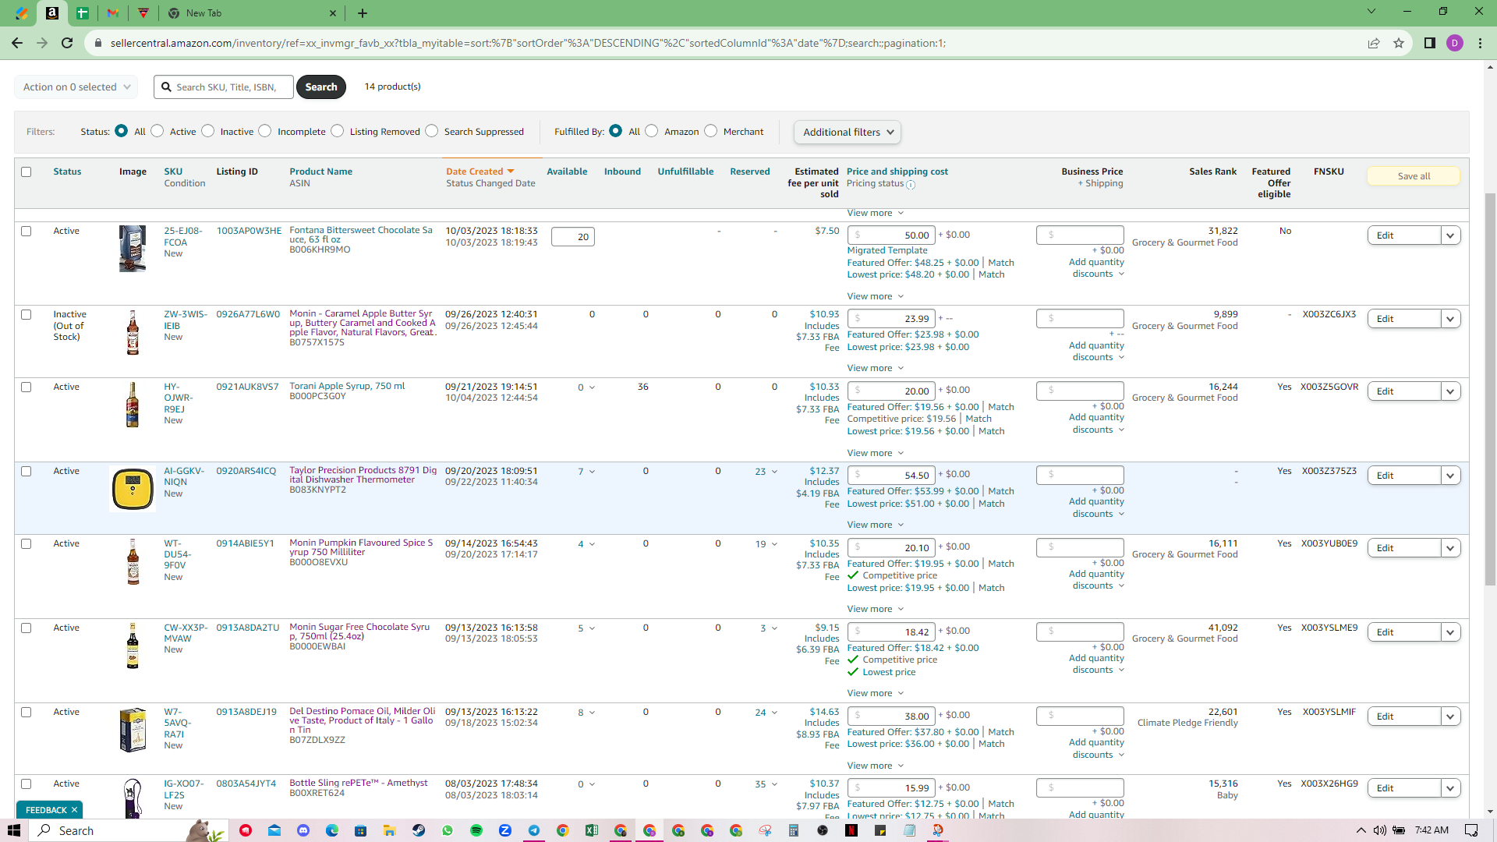This screenshot has height=842, width=1497.
Task: Launch Excel from the taskbar
Action: click(x=592, y=830)
